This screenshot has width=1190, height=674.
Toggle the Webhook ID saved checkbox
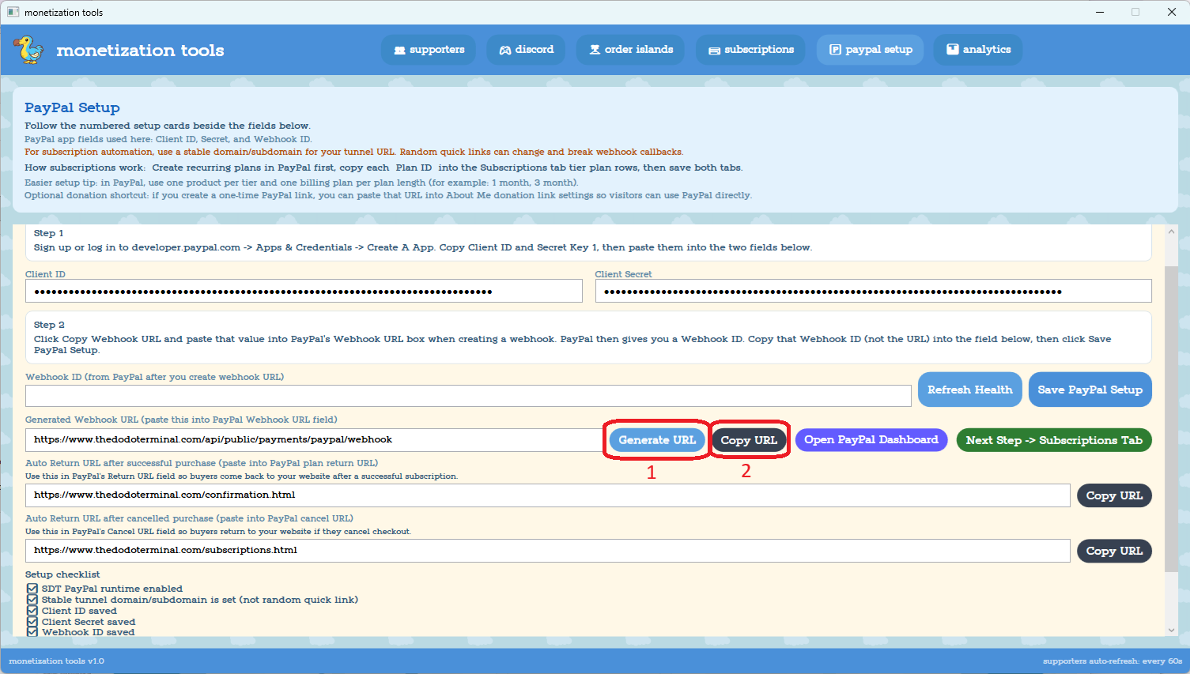coord(32,632)
